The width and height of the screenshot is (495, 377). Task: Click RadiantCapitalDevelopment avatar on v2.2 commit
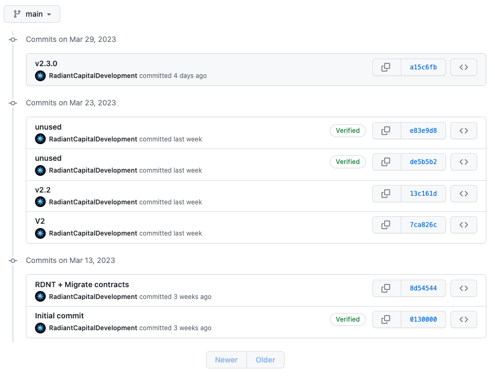click(x=40, y=202)
